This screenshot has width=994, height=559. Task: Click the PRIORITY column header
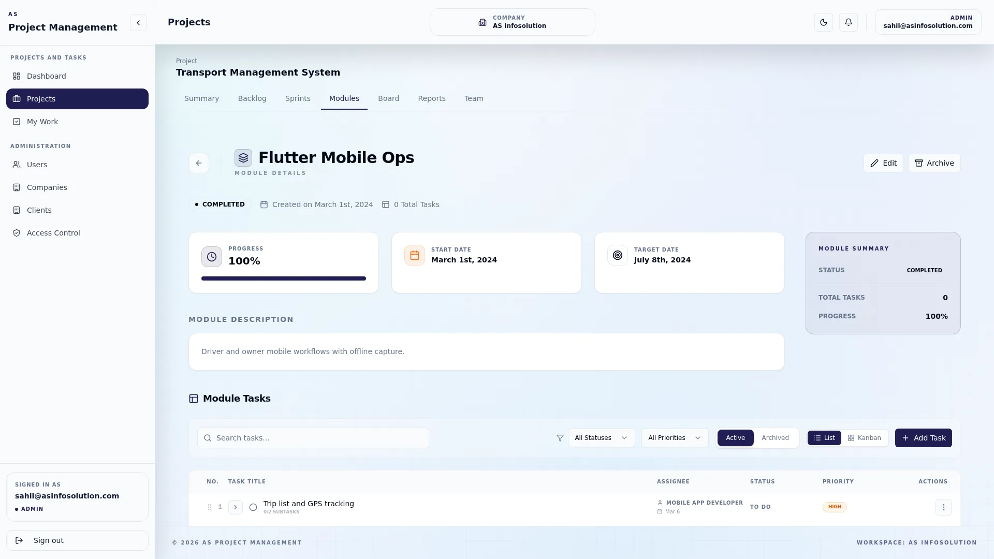[x=838, y=481]
